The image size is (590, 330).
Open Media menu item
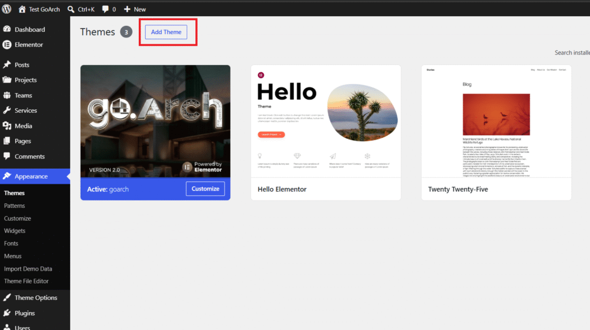click(35, 126)
